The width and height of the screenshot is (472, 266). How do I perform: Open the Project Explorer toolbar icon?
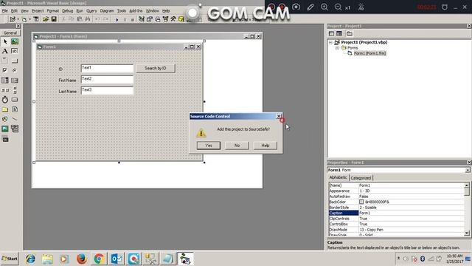(x=142, y=19)
